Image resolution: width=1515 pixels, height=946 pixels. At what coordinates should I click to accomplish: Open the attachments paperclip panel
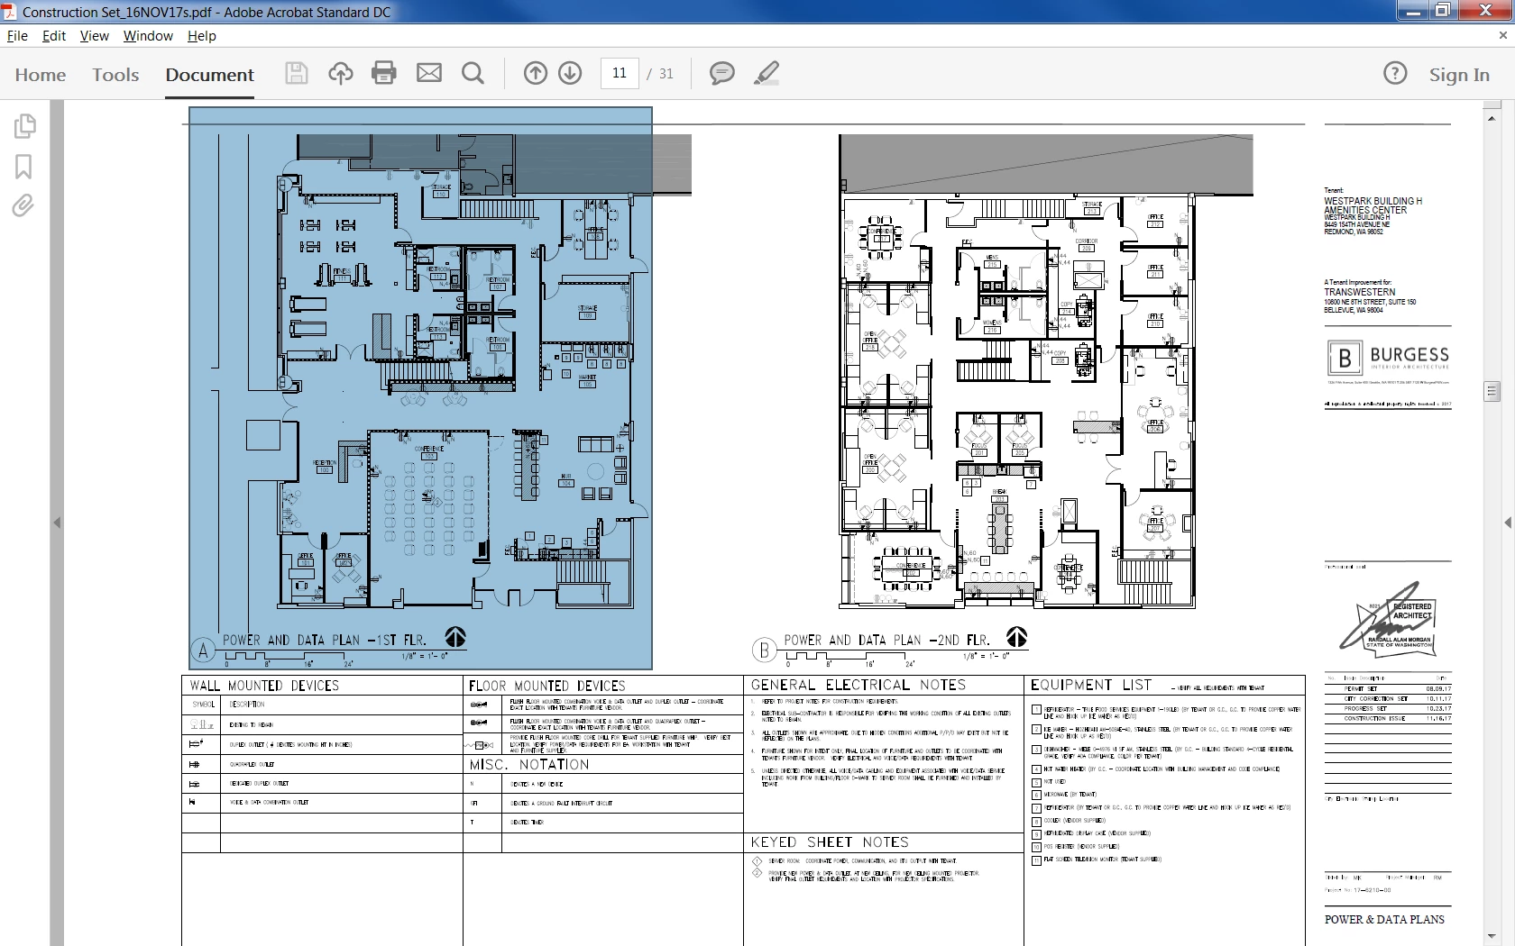23,206
